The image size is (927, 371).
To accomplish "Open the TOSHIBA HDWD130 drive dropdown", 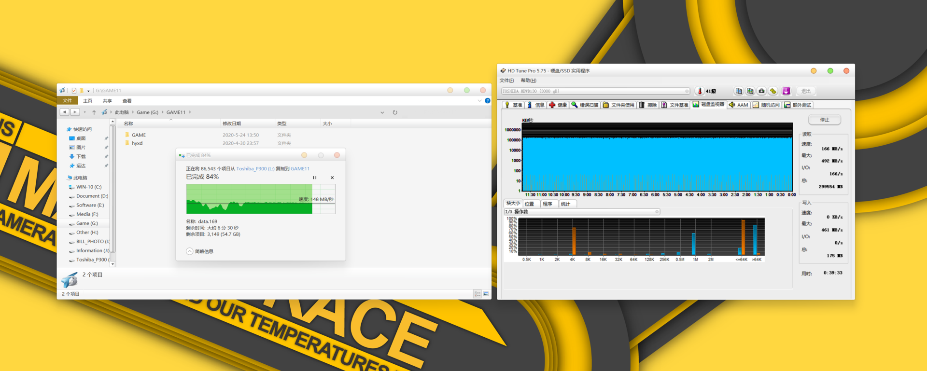I will (595, 91).
